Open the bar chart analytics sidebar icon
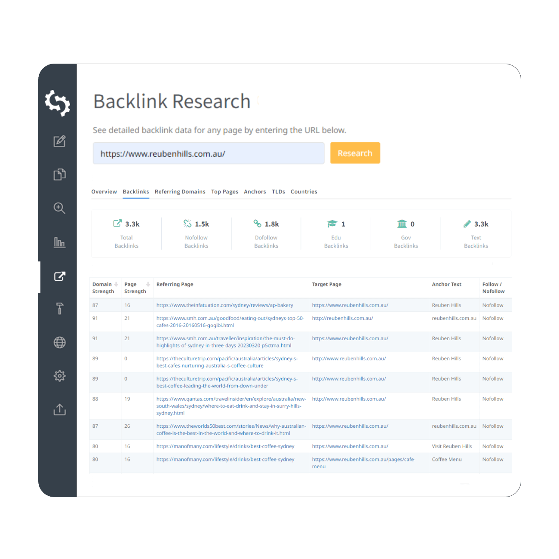The height and width of the screenshot is (559, 559). [59, 242]
